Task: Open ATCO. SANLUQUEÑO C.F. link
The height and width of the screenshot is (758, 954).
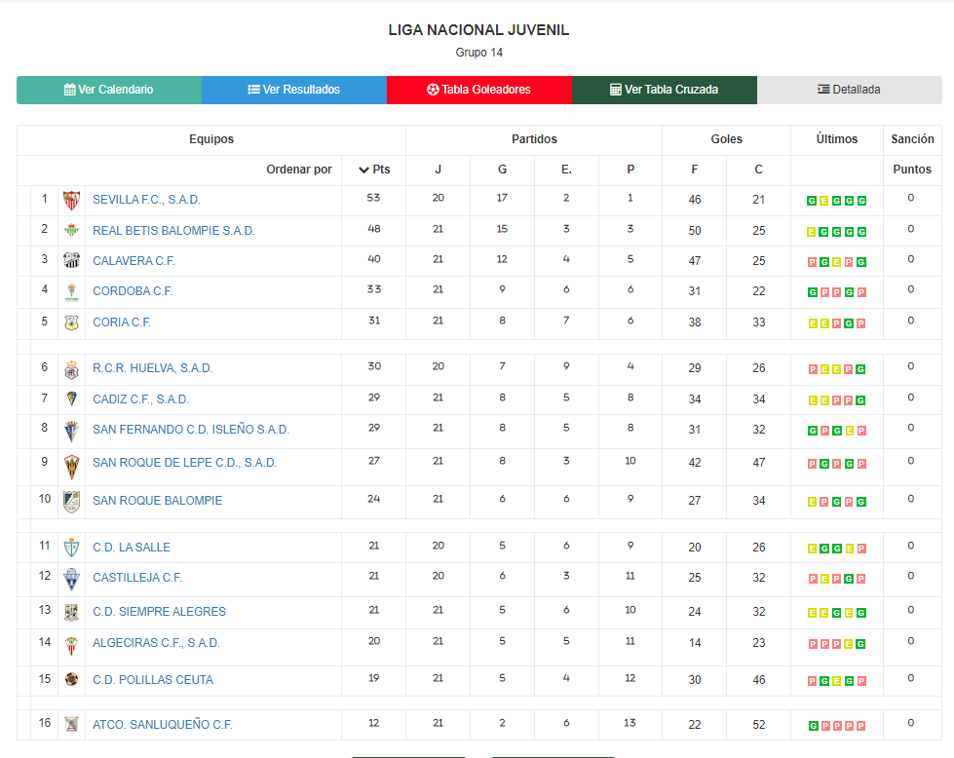Action: (163, 725)
